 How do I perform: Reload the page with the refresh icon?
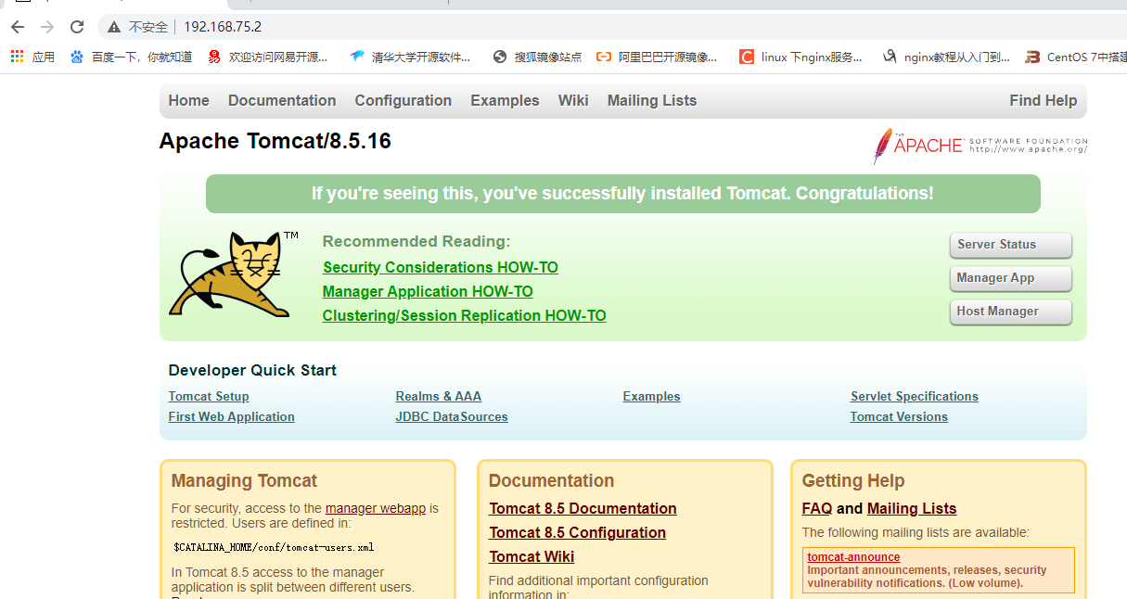pyautogui.click(x=77, y=27)
